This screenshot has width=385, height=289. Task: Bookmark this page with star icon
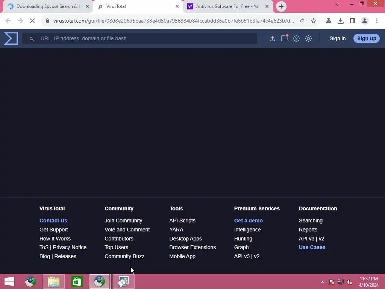314,21
